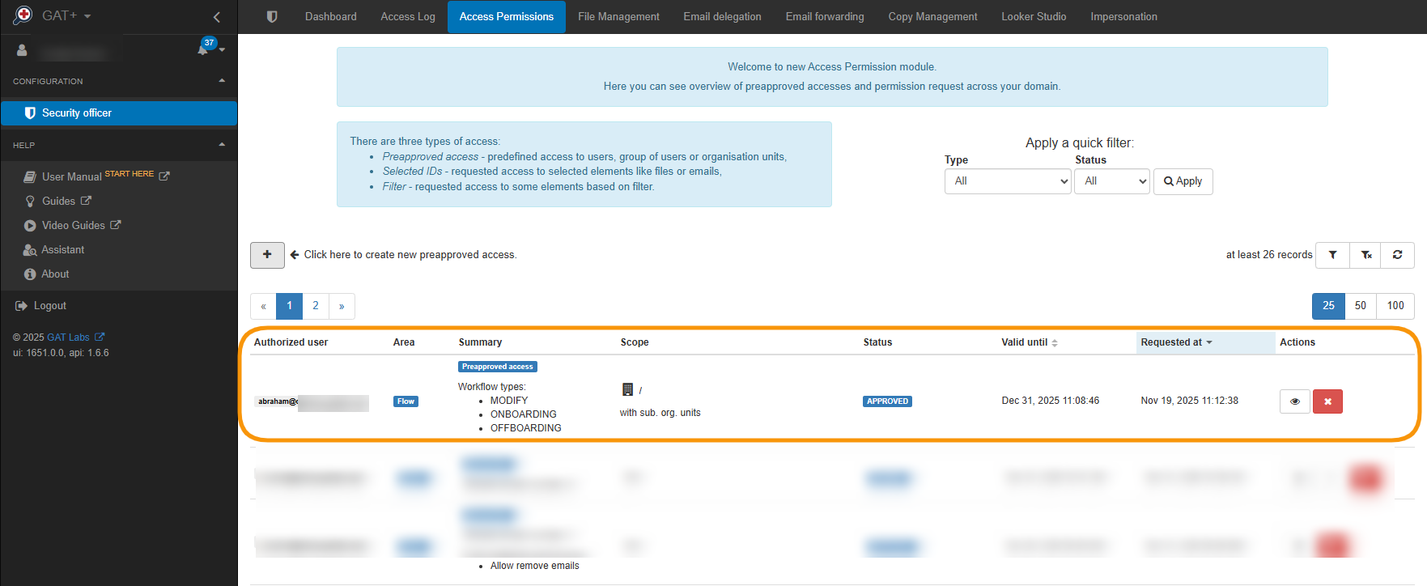Viewport: 1427px width, 586px height.
Task: Open the GAT Labs link in footer
Action: tap(69, 338)
